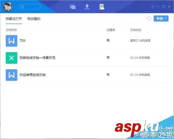Switch to 我最近打开 tab

point(14,19)
